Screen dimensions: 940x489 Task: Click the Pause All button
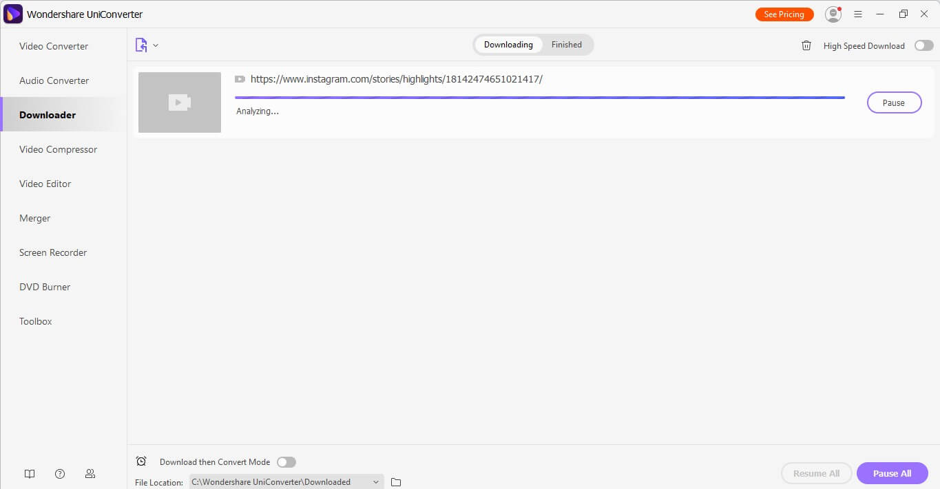892,473
